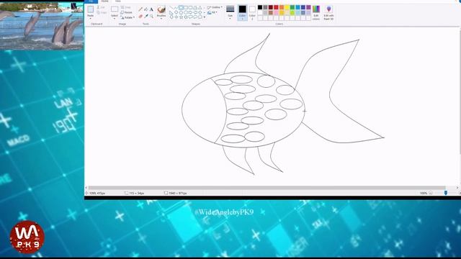Choose the Five-point star shape
The height and width of the screenshot is (259, 461).
click(x=181, y=17)
